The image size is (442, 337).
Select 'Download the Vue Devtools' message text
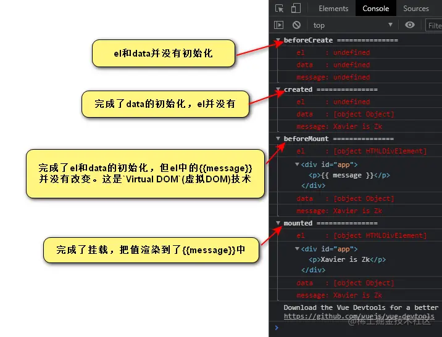pyautogui.click(x=361, y=307)
